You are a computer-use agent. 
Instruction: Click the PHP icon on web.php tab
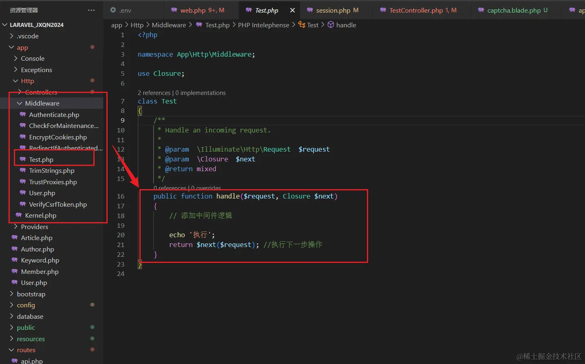pos(174,10)
